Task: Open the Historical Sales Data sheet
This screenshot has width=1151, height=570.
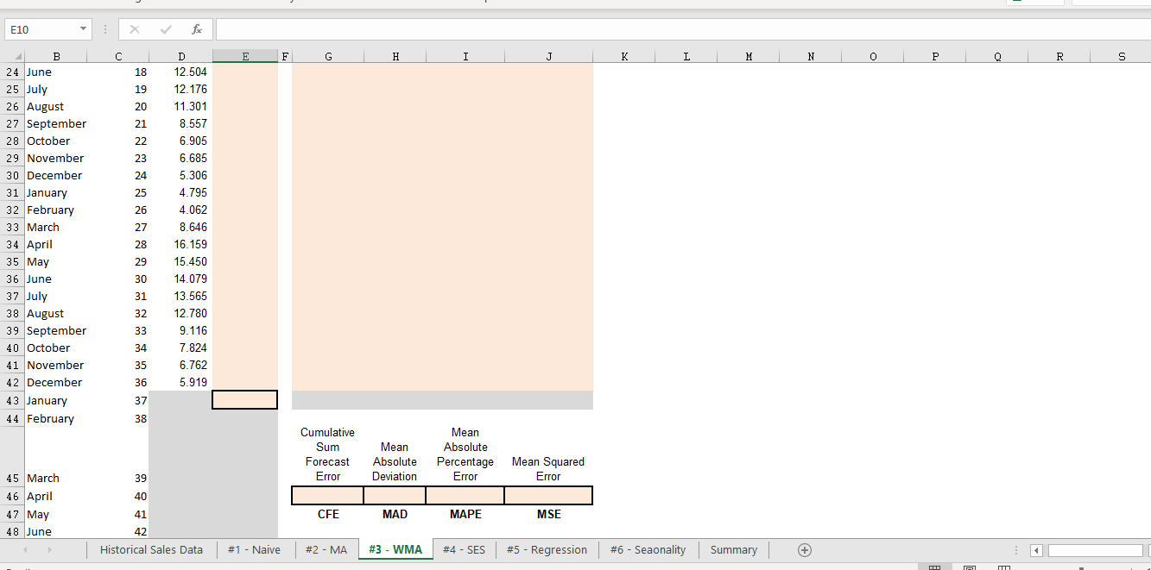Action: point(151,549)
